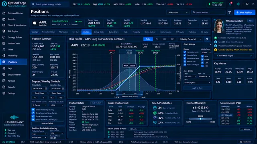
Task: Click the Search positions field
Action: tap(208, 12)
